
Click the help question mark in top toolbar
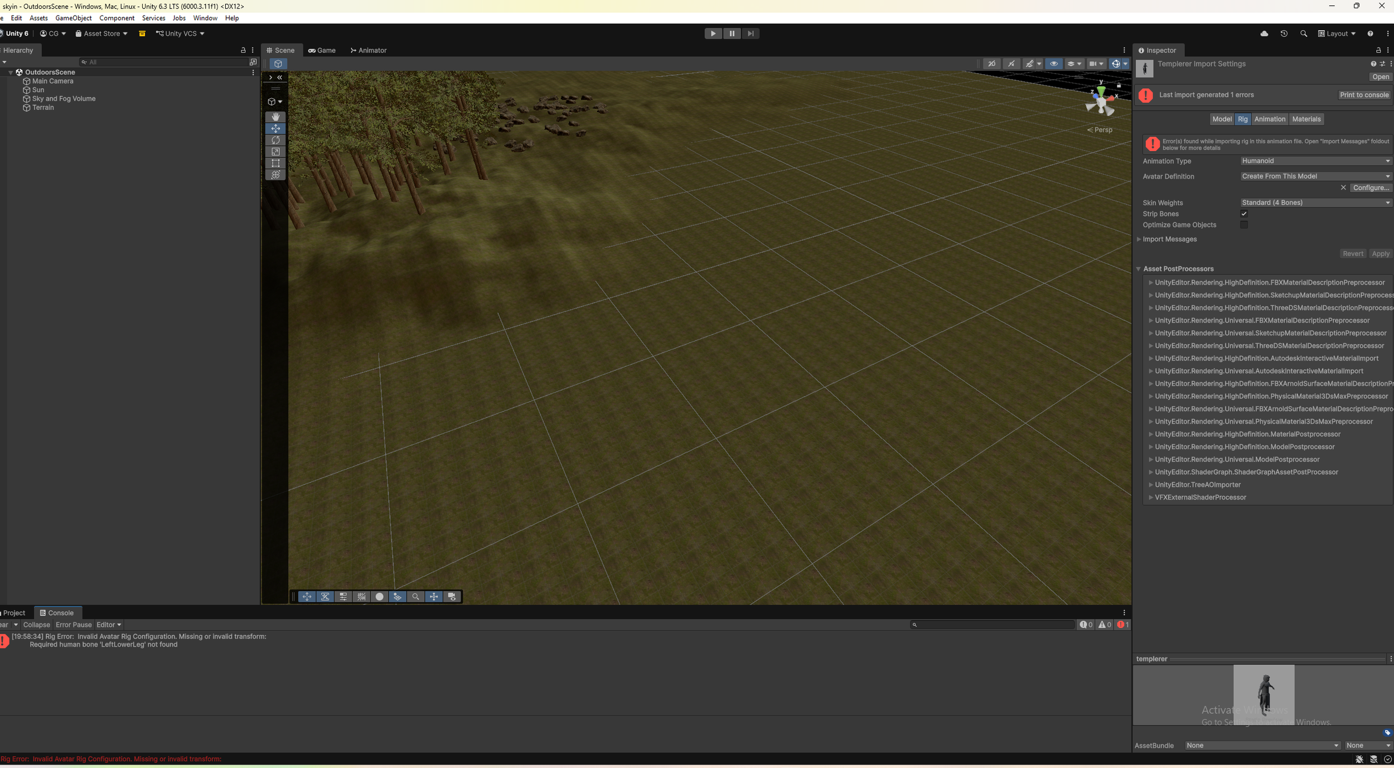(x=1370, y=33)
